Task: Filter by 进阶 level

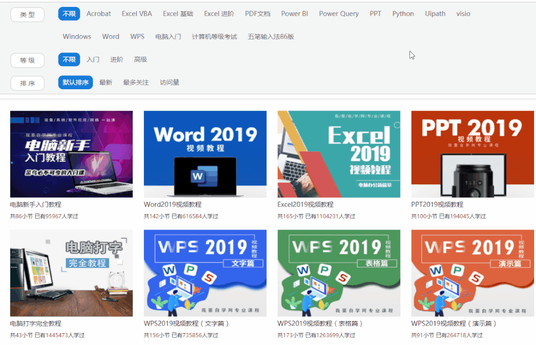Action: [x=117, y=59]
